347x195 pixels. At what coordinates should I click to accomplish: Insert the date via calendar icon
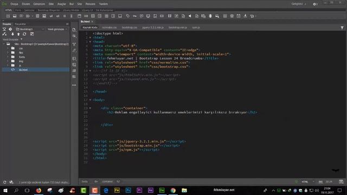[x=239, y=16]
